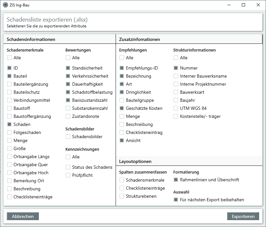
Task: Enable Bauteilschutz checkbox
Action: tap(9, 92)
